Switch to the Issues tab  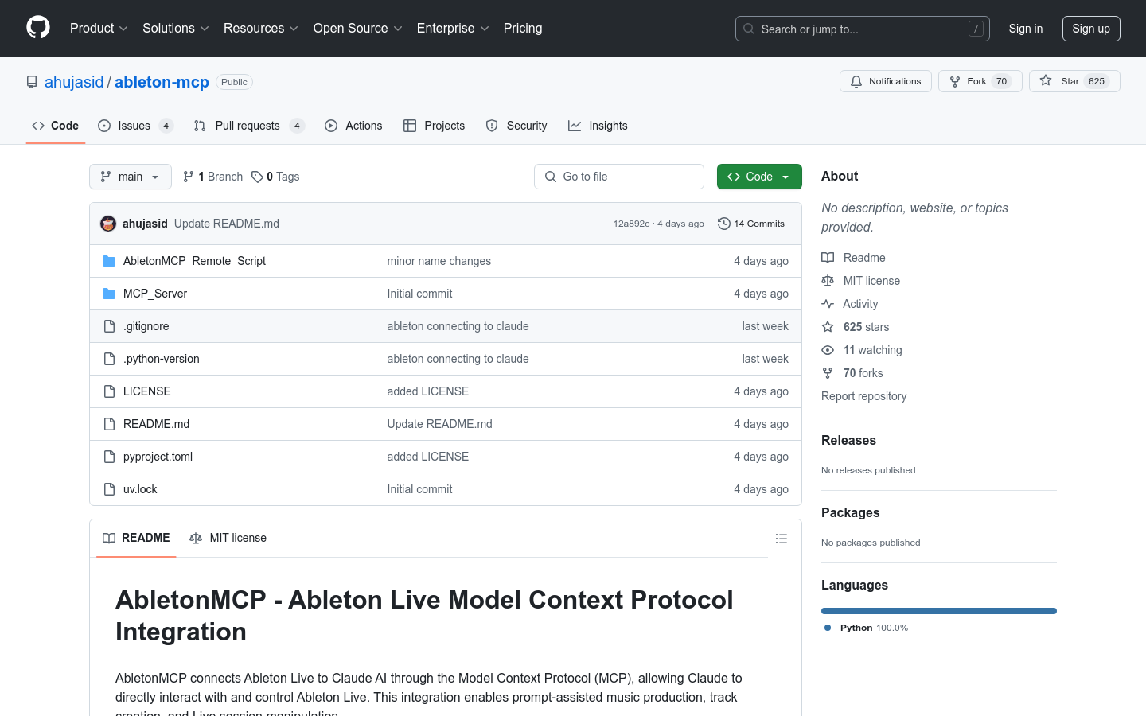tap(135, 126)
